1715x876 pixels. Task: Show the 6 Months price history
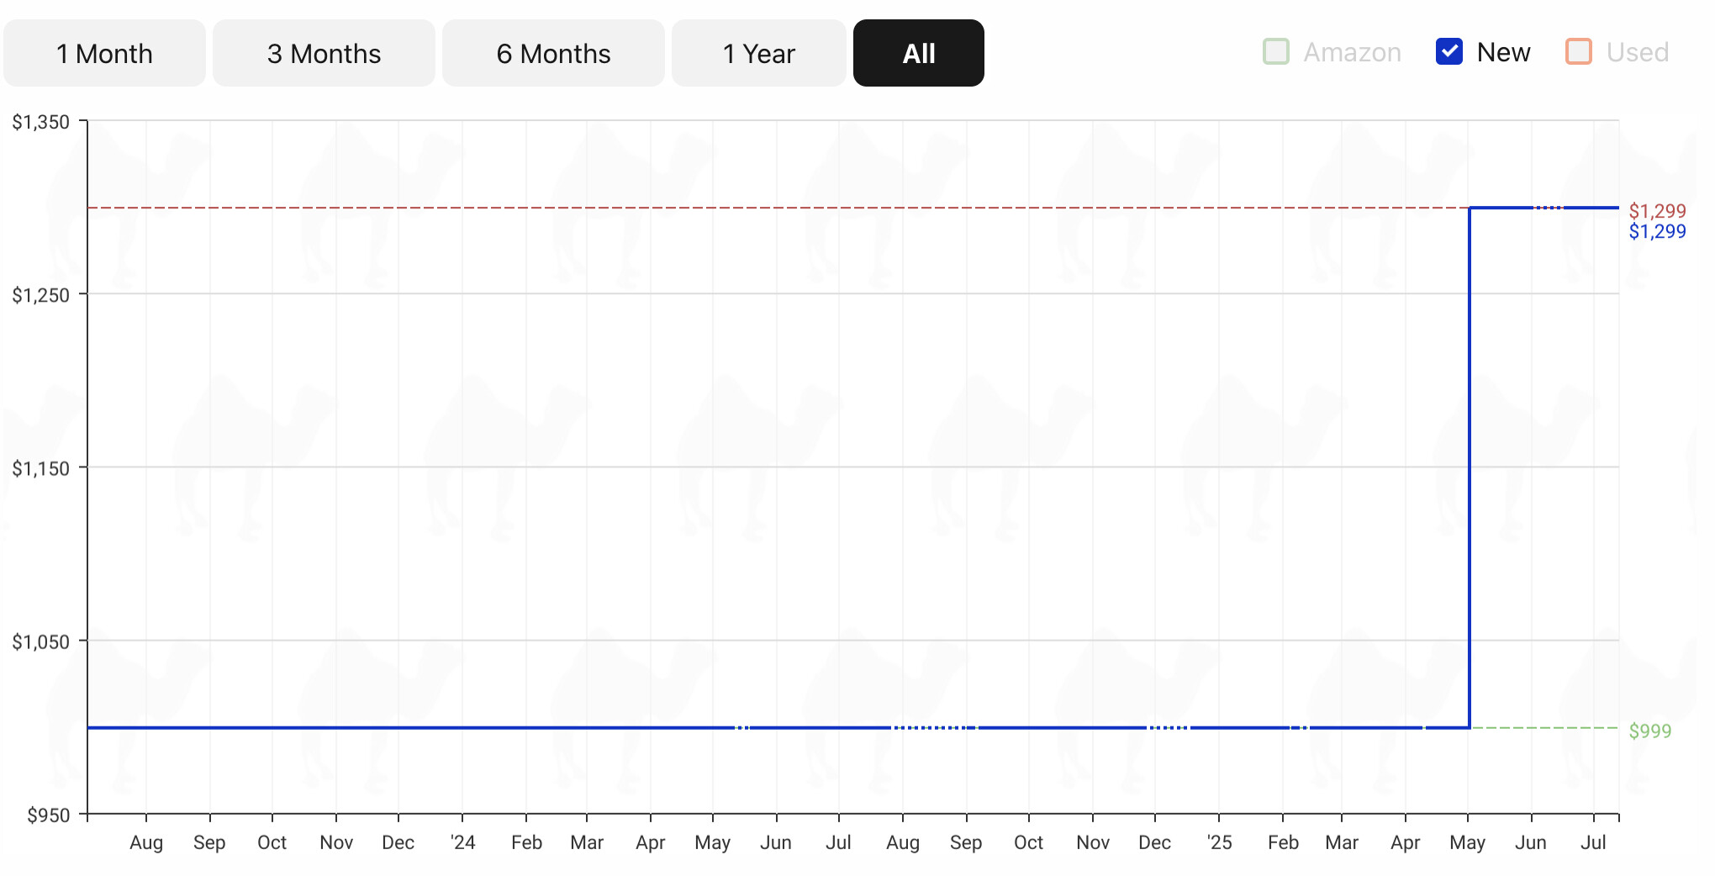pyautogui.click(x=553, y=54)
